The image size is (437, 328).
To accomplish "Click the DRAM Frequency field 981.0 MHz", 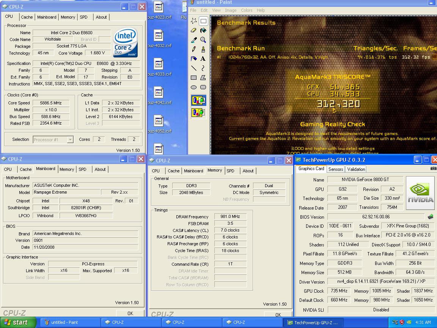I will tap(230, 216).
